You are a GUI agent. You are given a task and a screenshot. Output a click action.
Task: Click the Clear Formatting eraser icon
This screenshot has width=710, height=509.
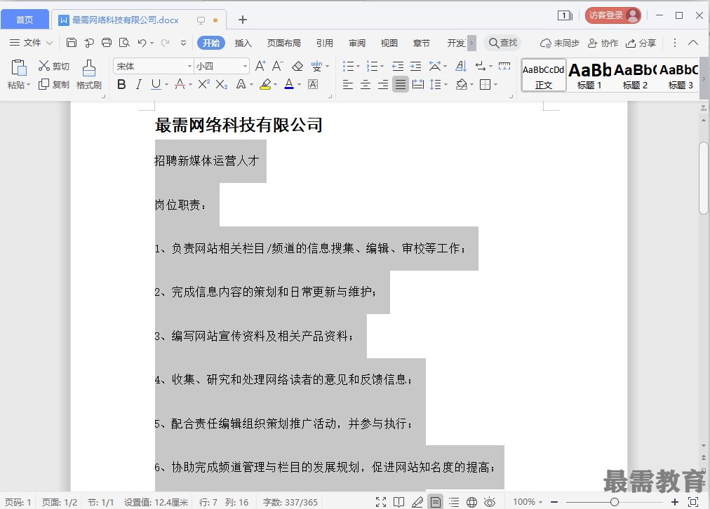tap(297, 66)
